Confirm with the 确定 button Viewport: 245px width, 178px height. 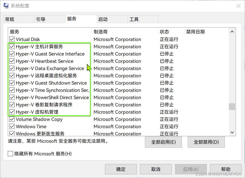[x=121, y=169]
